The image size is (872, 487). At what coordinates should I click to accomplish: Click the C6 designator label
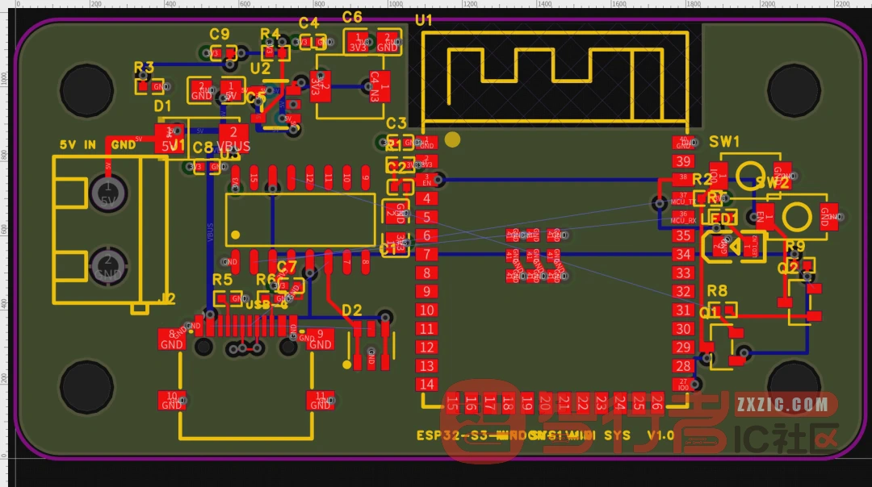(x=352, y=17)
